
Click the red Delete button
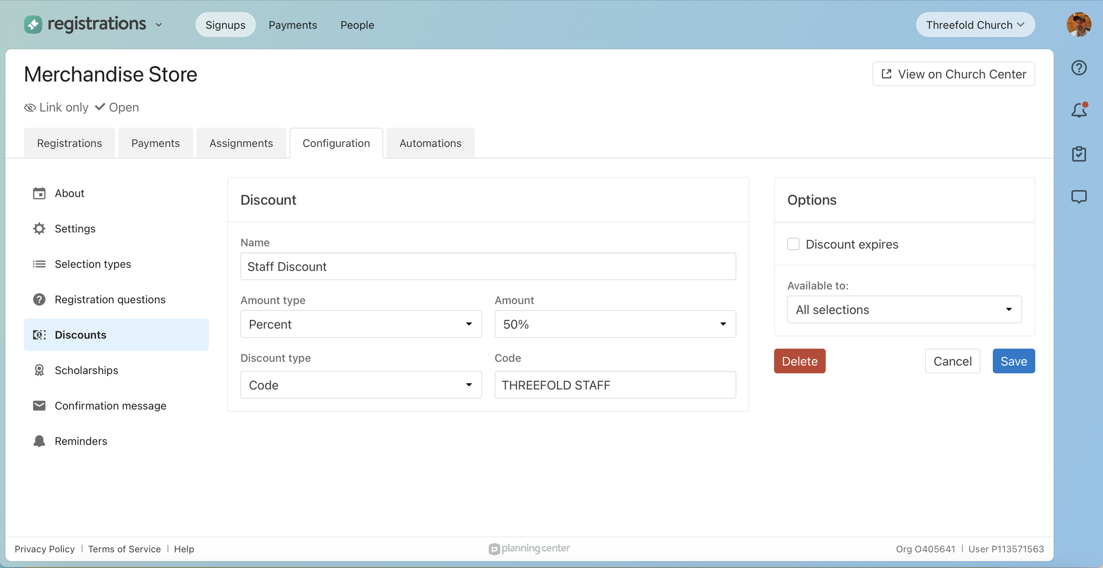pos(799,361)
